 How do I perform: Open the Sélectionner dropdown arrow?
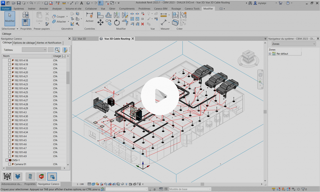tap(17, 29)
